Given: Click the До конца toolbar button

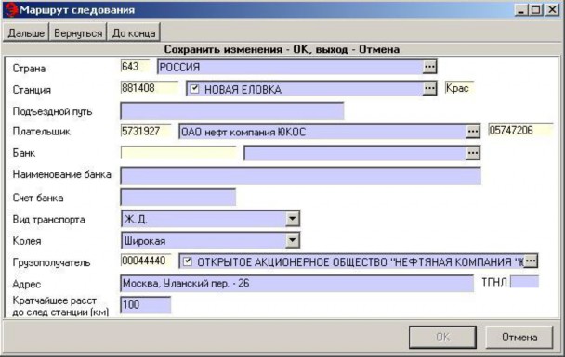Looking at the screenshot, I should 134,32.
